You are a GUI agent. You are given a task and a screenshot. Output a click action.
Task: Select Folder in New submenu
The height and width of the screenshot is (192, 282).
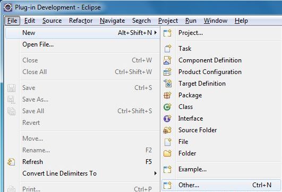[x=221, y=153]
